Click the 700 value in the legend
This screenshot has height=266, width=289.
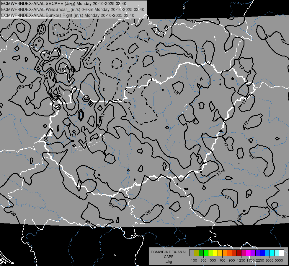click(223, 260)
